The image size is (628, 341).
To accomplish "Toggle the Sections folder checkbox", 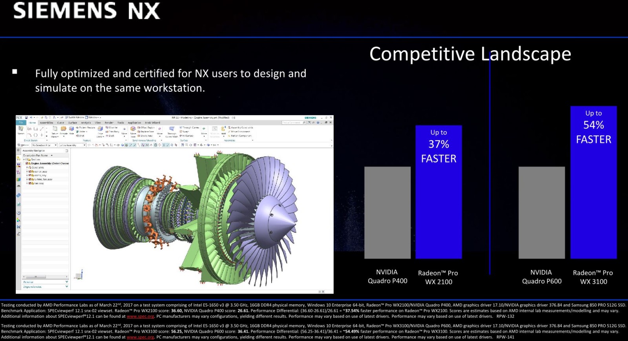I will tap(26, 160).
